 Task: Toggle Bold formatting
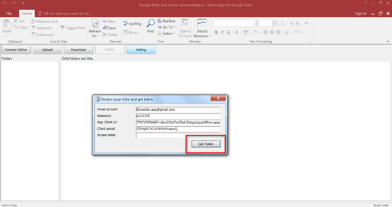pos(216,32)
